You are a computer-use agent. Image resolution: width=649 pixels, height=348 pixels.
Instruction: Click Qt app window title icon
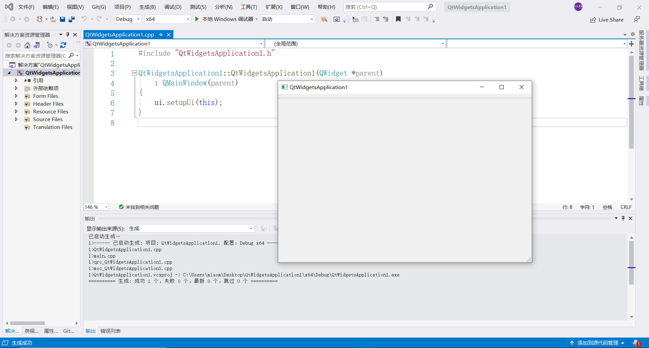pos(284,87)
